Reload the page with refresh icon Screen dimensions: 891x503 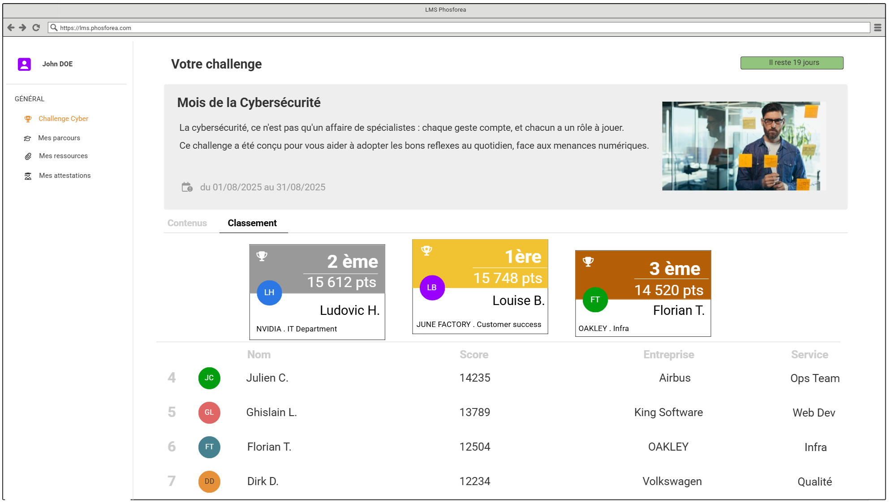click(x=36, y=28)
